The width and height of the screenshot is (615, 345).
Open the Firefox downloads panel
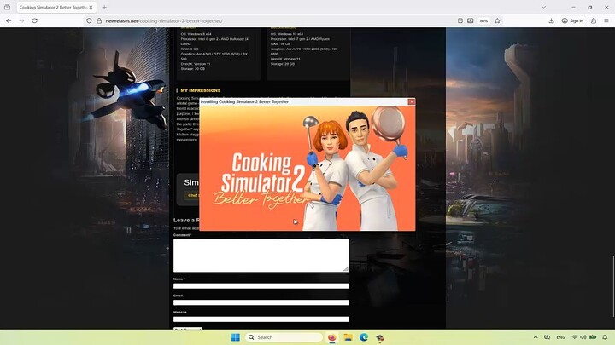point(551,20)
